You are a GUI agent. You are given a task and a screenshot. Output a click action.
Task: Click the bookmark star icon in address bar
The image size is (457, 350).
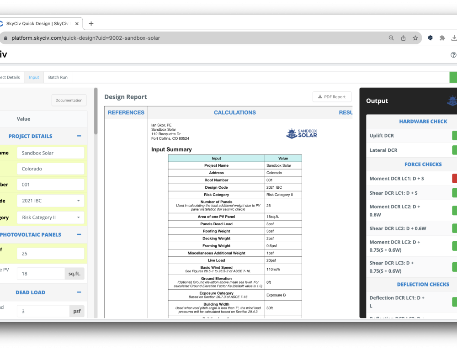coord(415,38)
